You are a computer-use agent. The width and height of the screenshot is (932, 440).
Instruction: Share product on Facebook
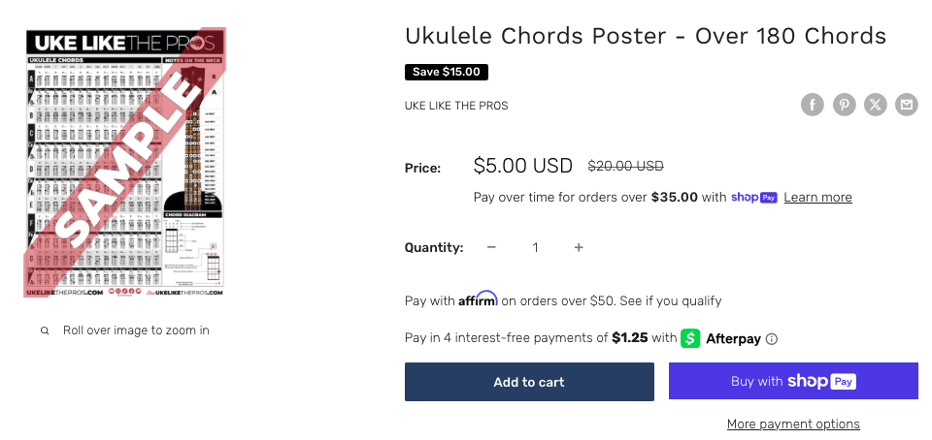(813, 105)
